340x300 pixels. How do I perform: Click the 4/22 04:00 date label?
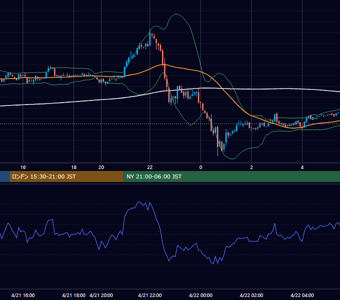coord(302,295)
